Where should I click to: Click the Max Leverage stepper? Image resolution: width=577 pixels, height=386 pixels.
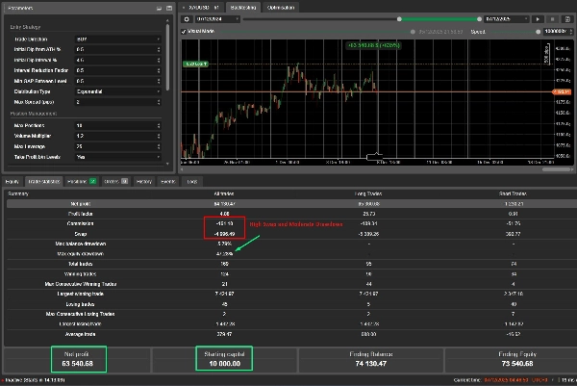tap(159, 146)
